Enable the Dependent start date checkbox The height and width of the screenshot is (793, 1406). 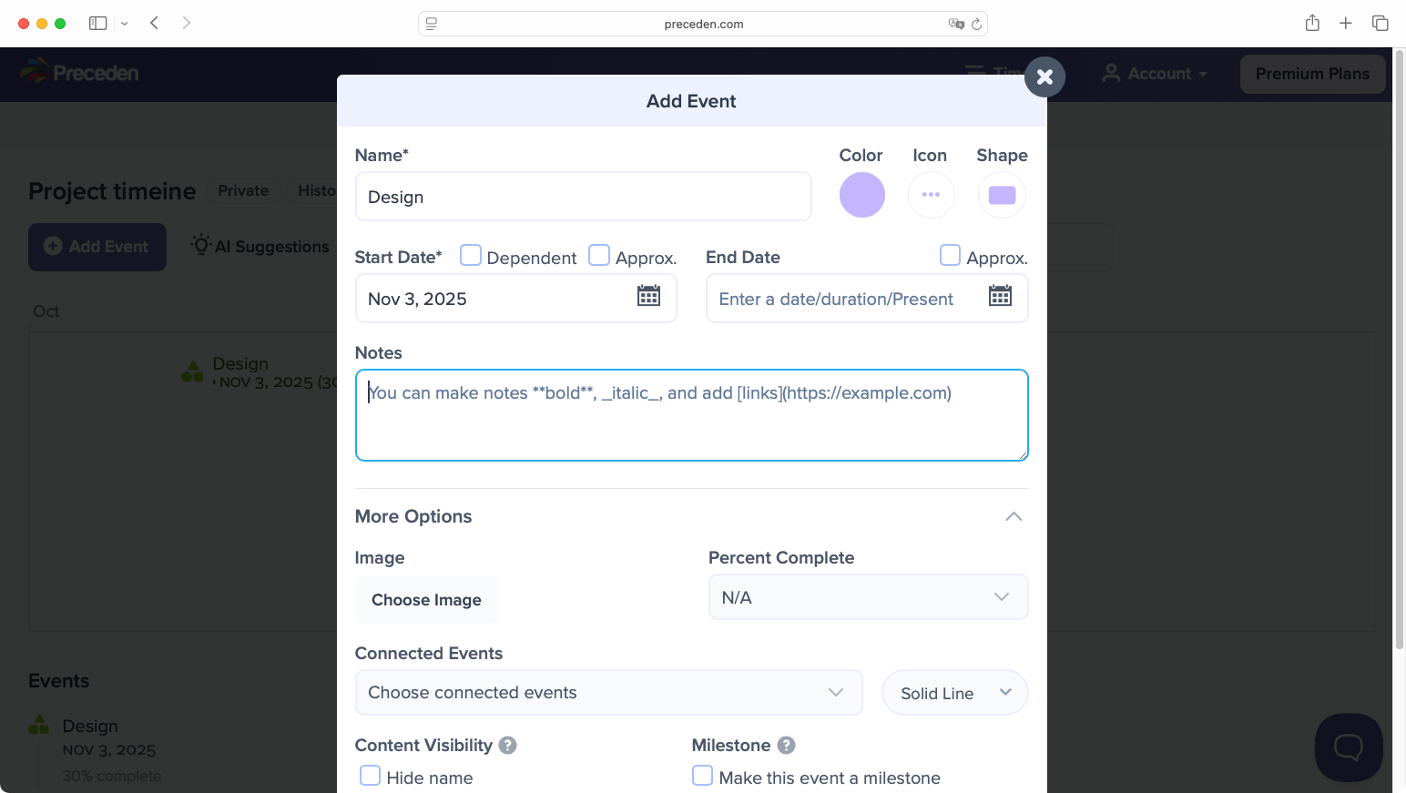pos(471,256)
